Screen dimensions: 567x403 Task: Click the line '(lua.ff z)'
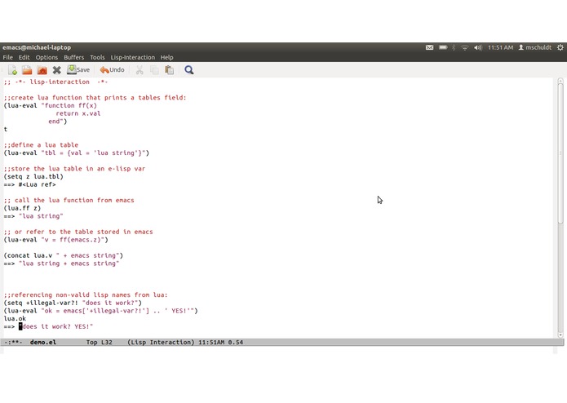point(22,208)
